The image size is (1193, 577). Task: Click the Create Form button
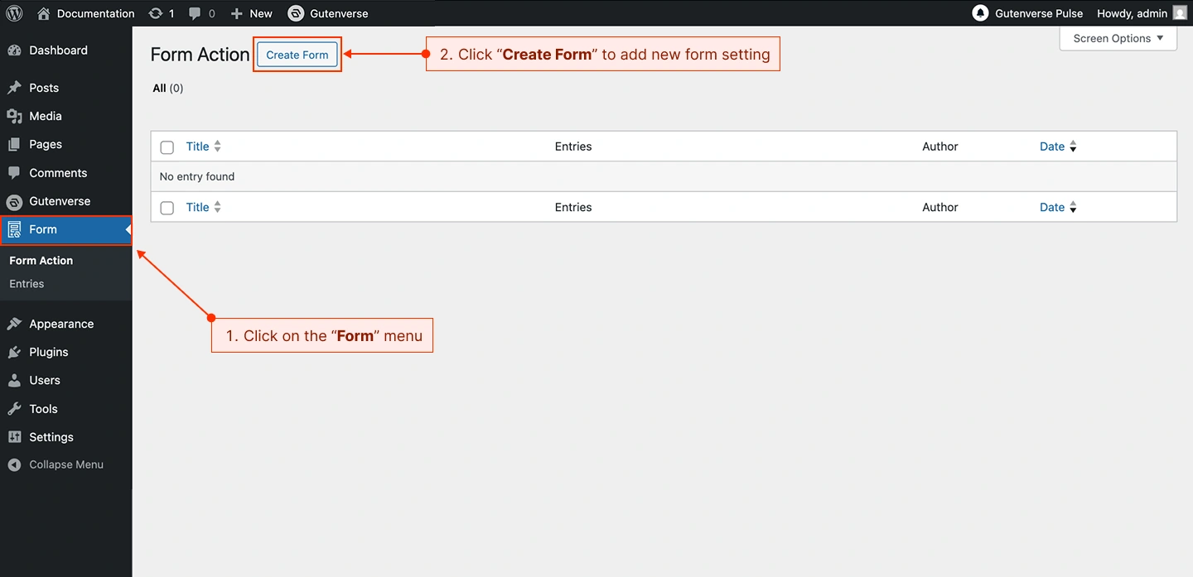point(297,55)
